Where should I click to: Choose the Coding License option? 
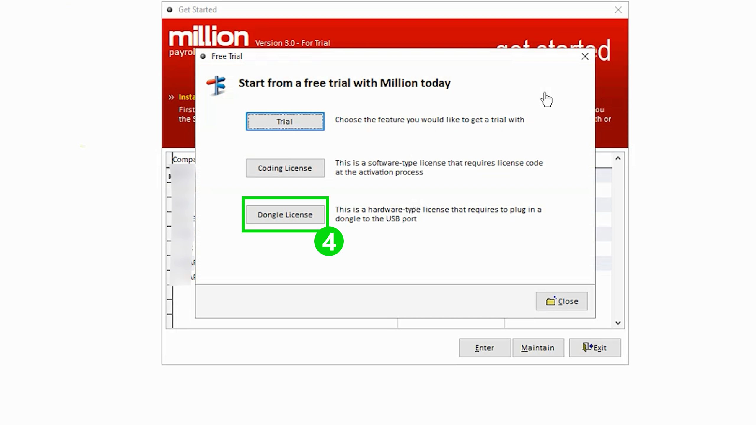point(285,168)
